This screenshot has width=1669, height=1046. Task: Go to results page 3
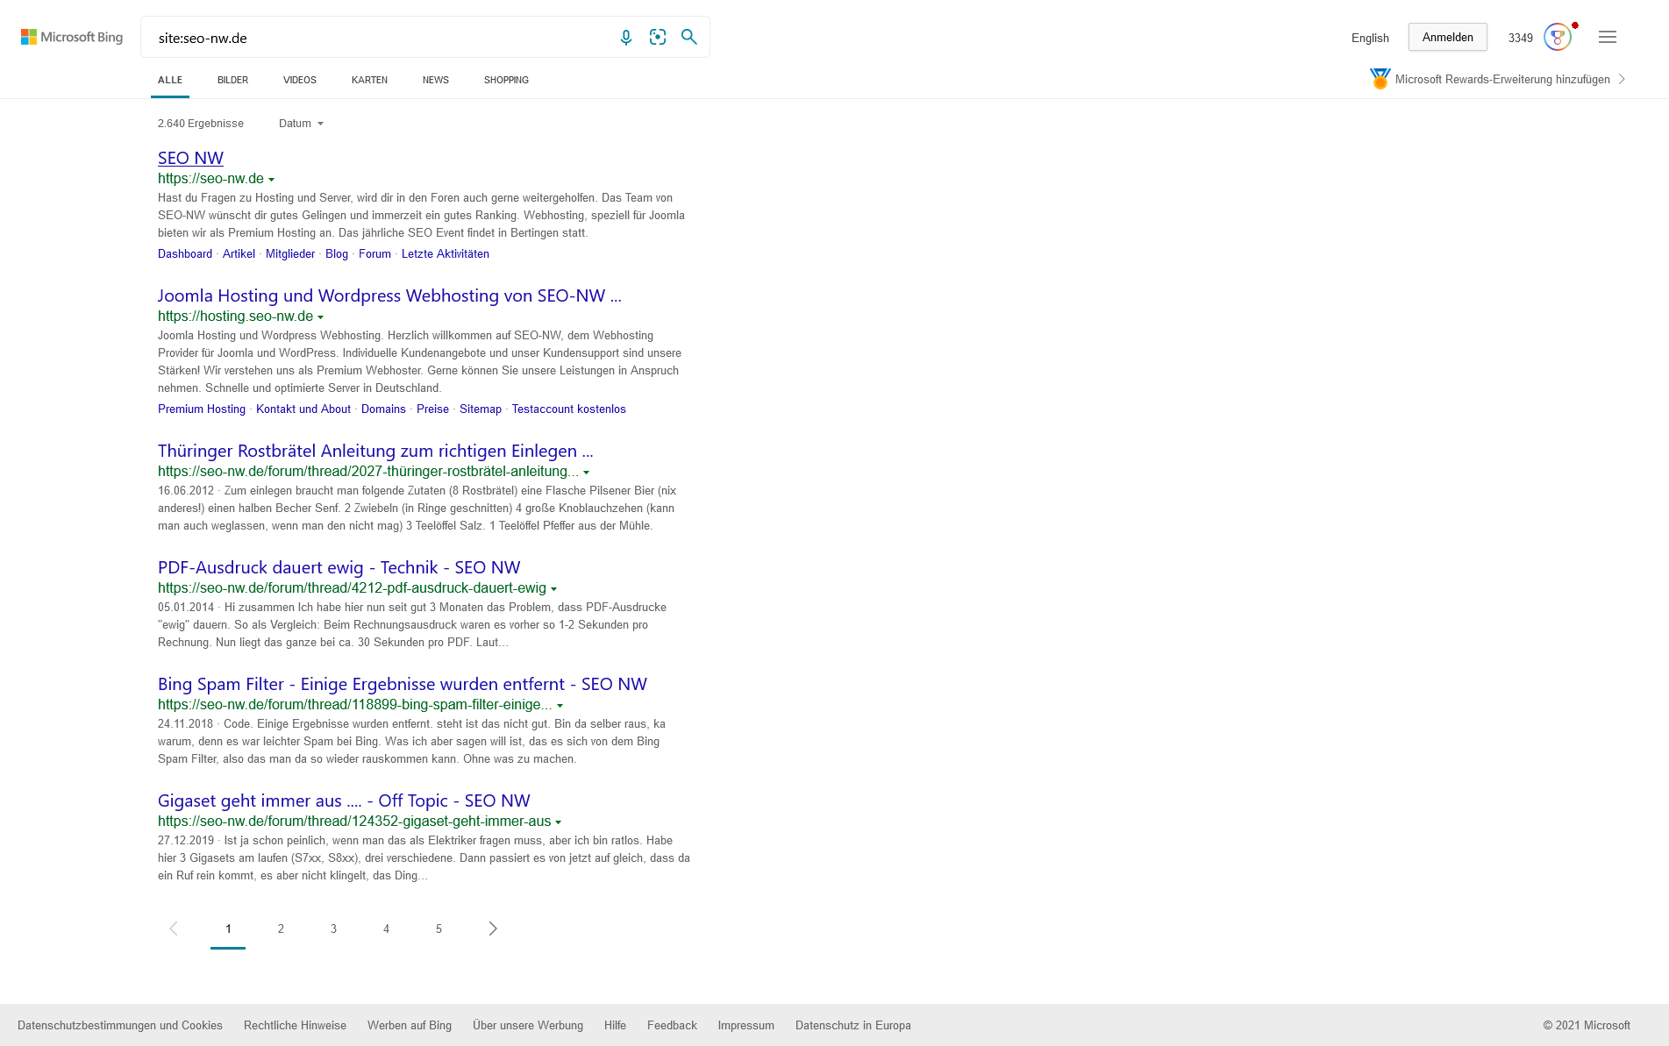(x=333, y=929)
